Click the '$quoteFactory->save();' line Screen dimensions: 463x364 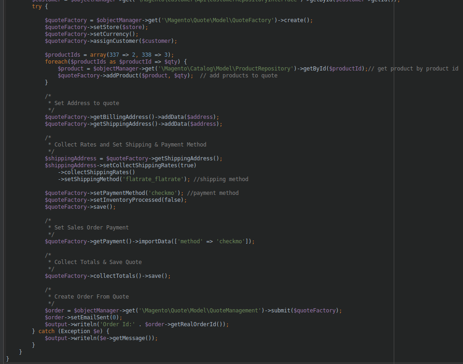[80, 207]
